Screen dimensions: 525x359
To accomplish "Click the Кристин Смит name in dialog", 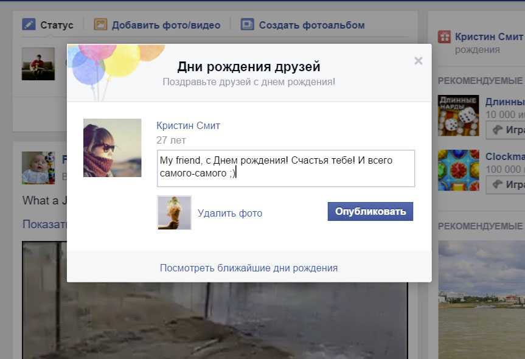I will tap(188, 126).
